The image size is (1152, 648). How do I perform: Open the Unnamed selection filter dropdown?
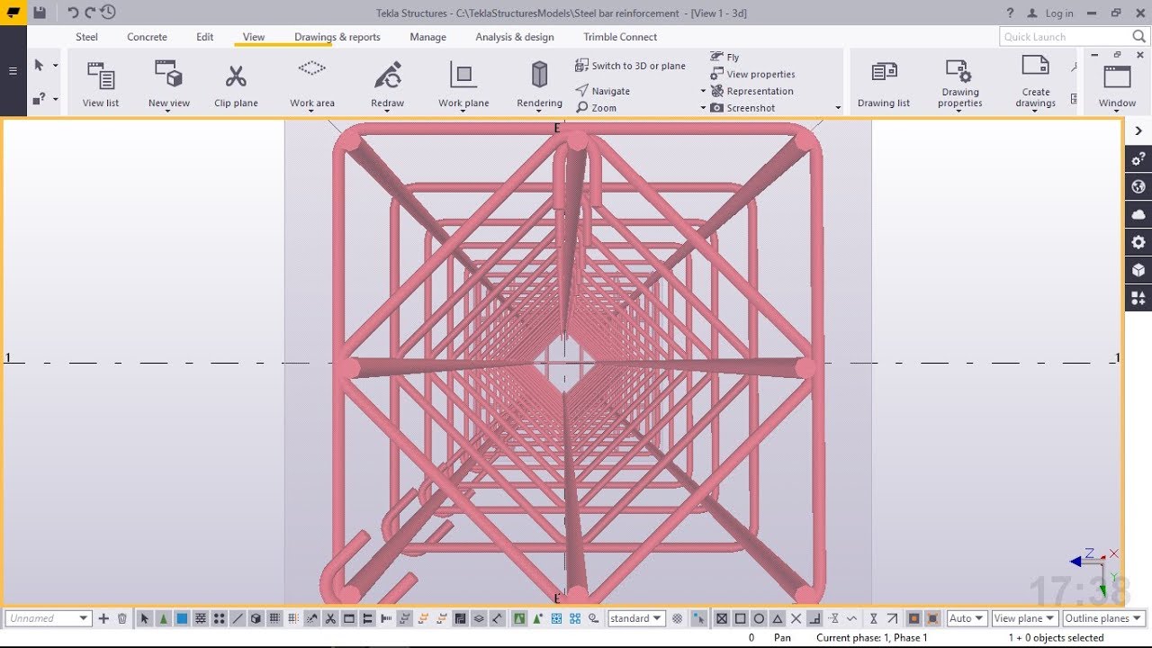point(48,618)
